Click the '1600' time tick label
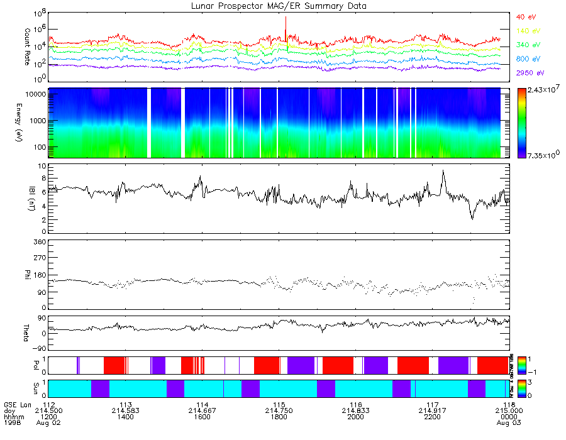The width and height of the screenshot is (566, 440). pos(202,417)
